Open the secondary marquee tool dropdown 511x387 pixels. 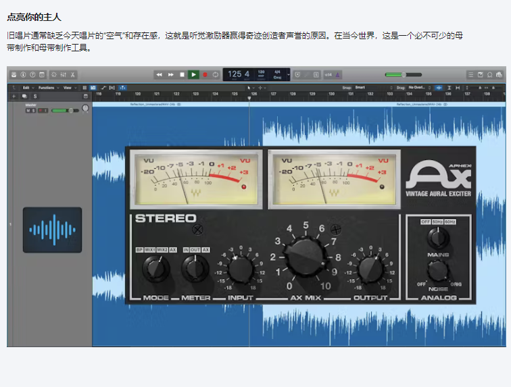click(262, 88)
